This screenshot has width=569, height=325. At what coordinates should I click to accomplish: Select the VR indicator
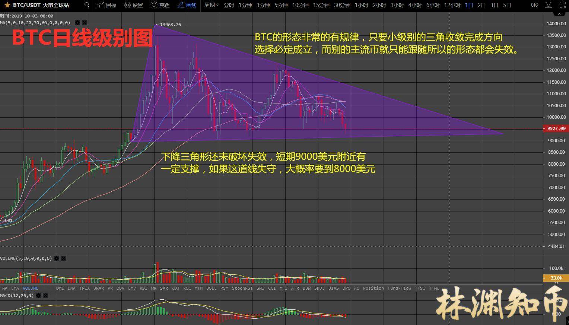click(x=110, y=288)
